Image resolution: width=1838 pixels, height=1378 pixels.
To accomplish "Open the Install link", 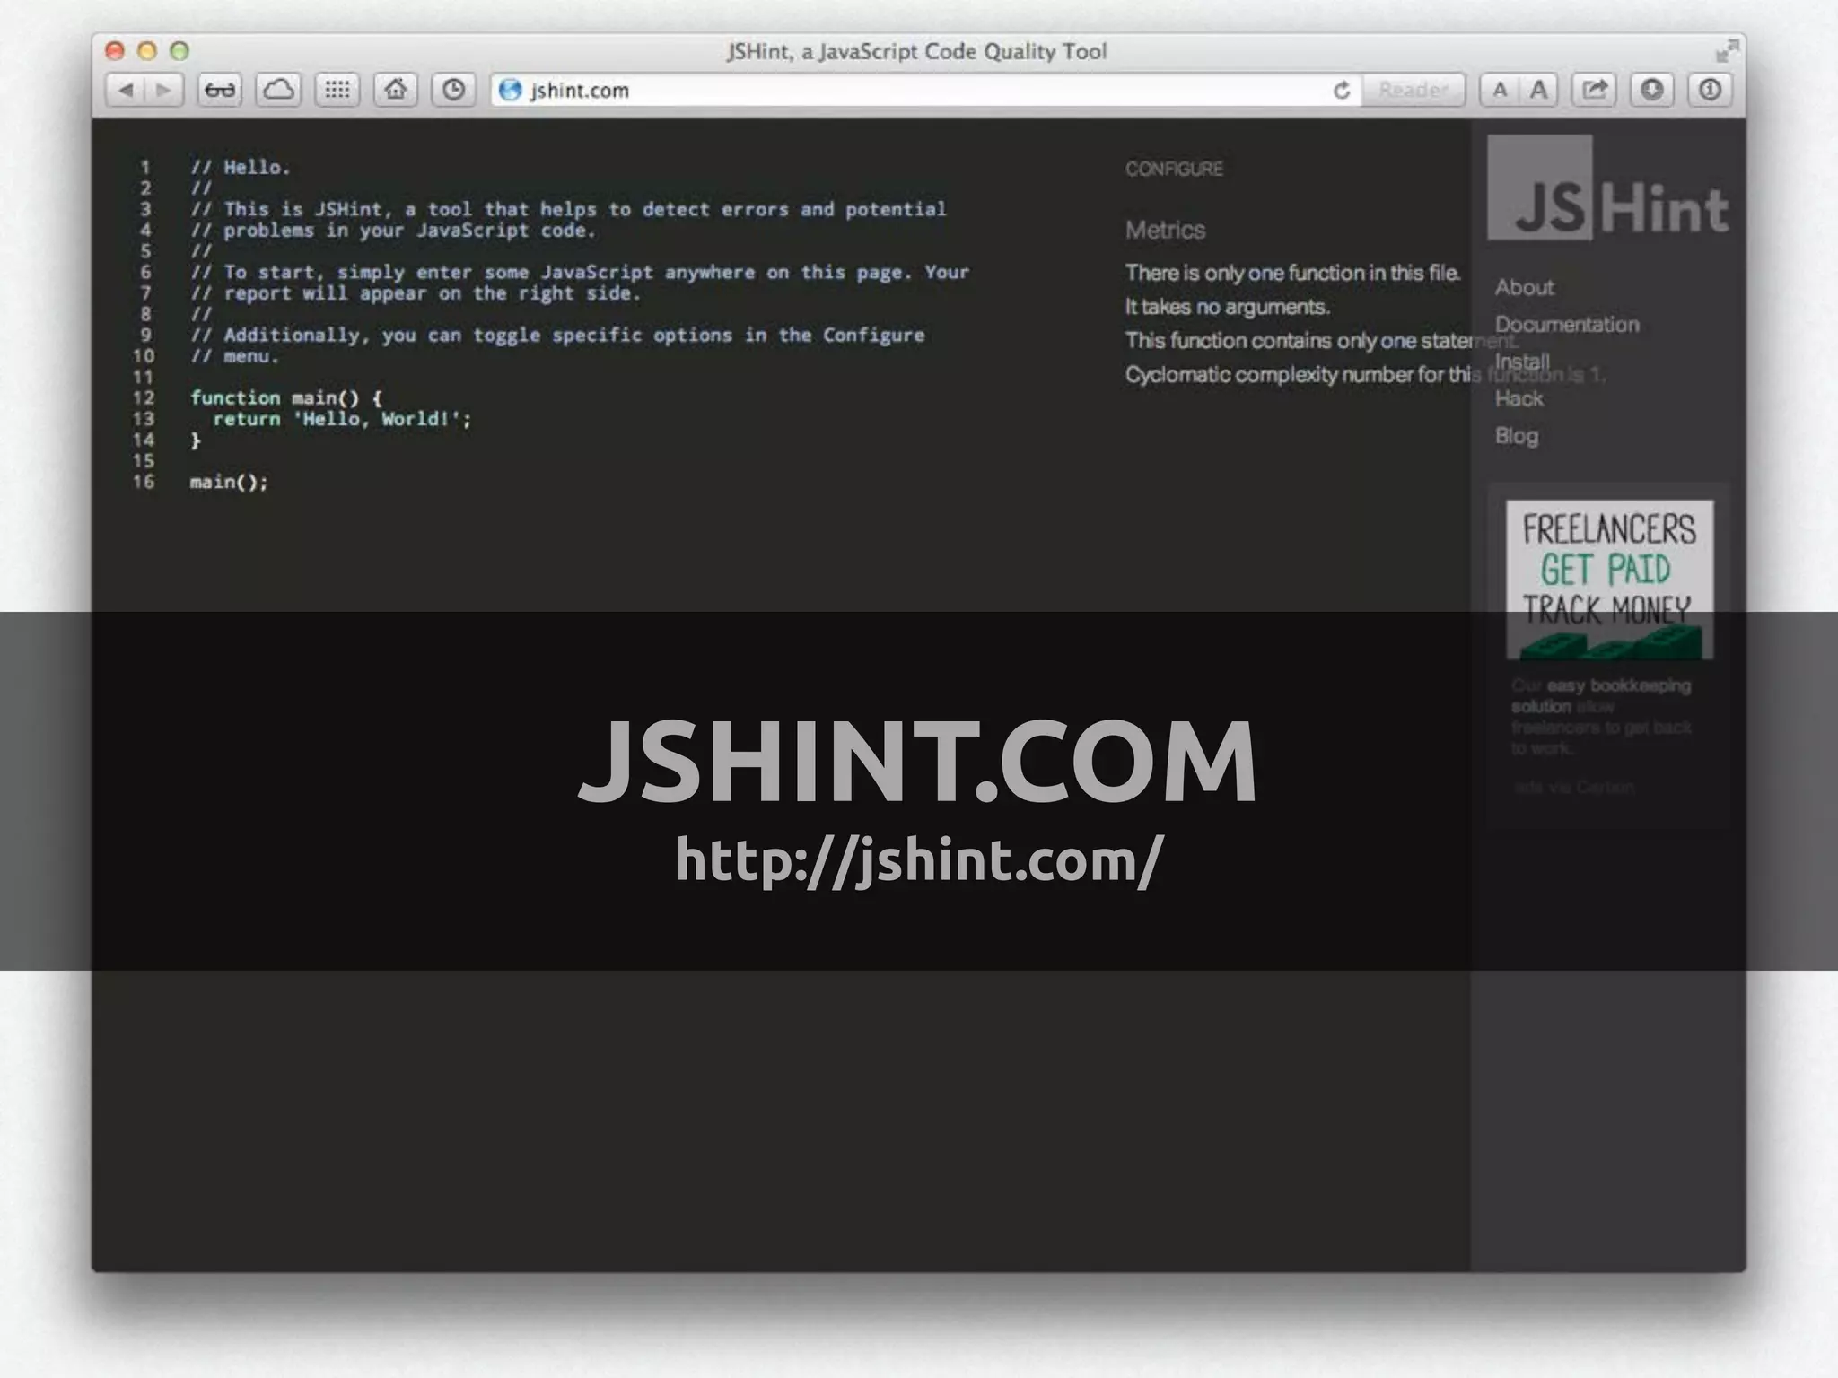I will 1522,362.
